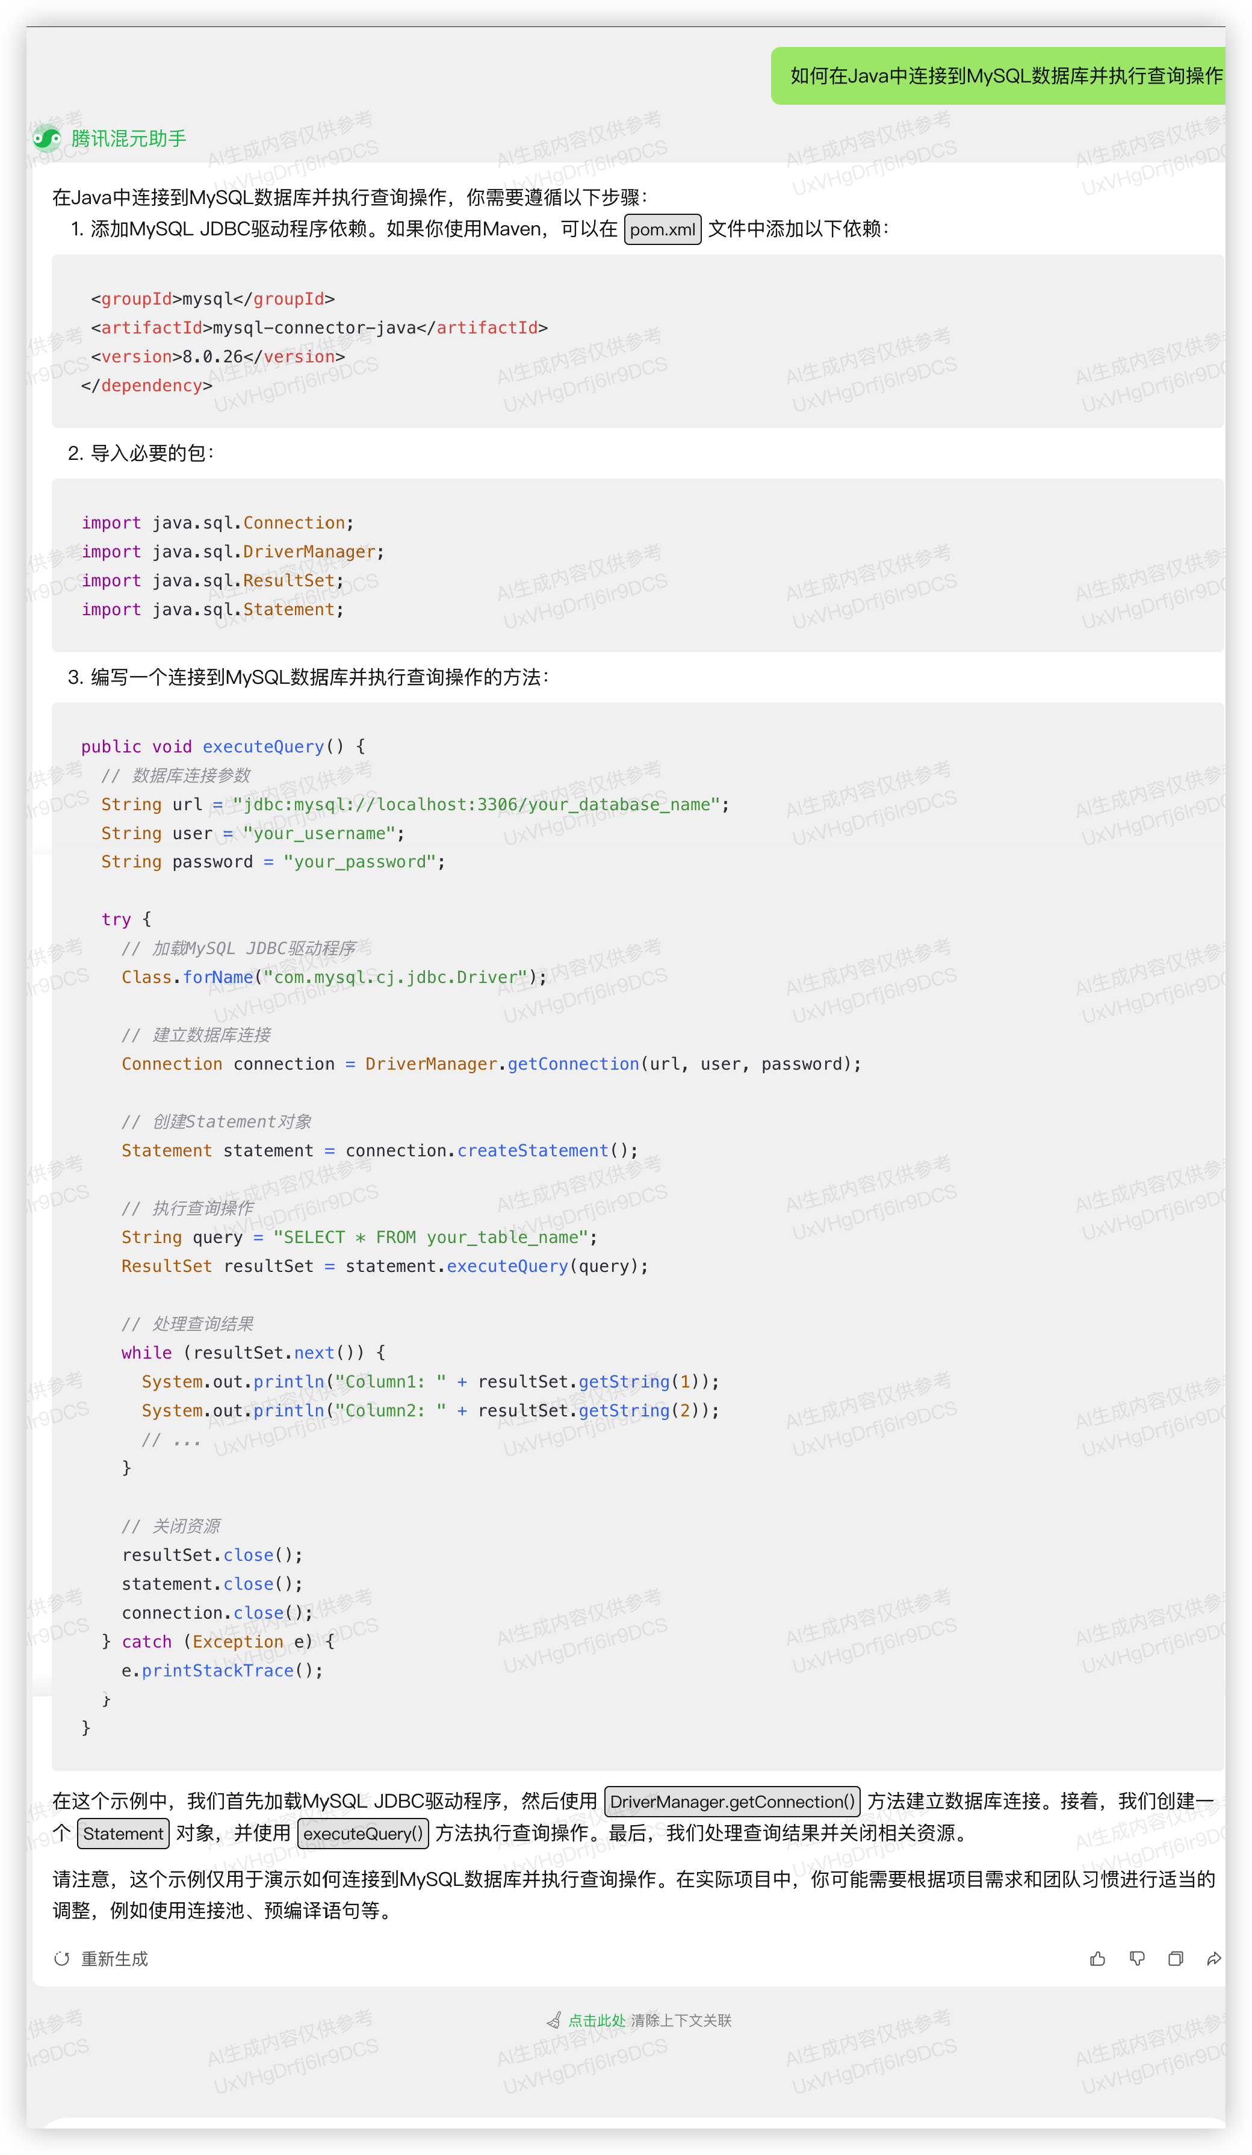This screenshot has height=2155, width=1252.
Task: Click the Tencent Hunyuan assistant avatar icon
Action: (x=46, y=138)
